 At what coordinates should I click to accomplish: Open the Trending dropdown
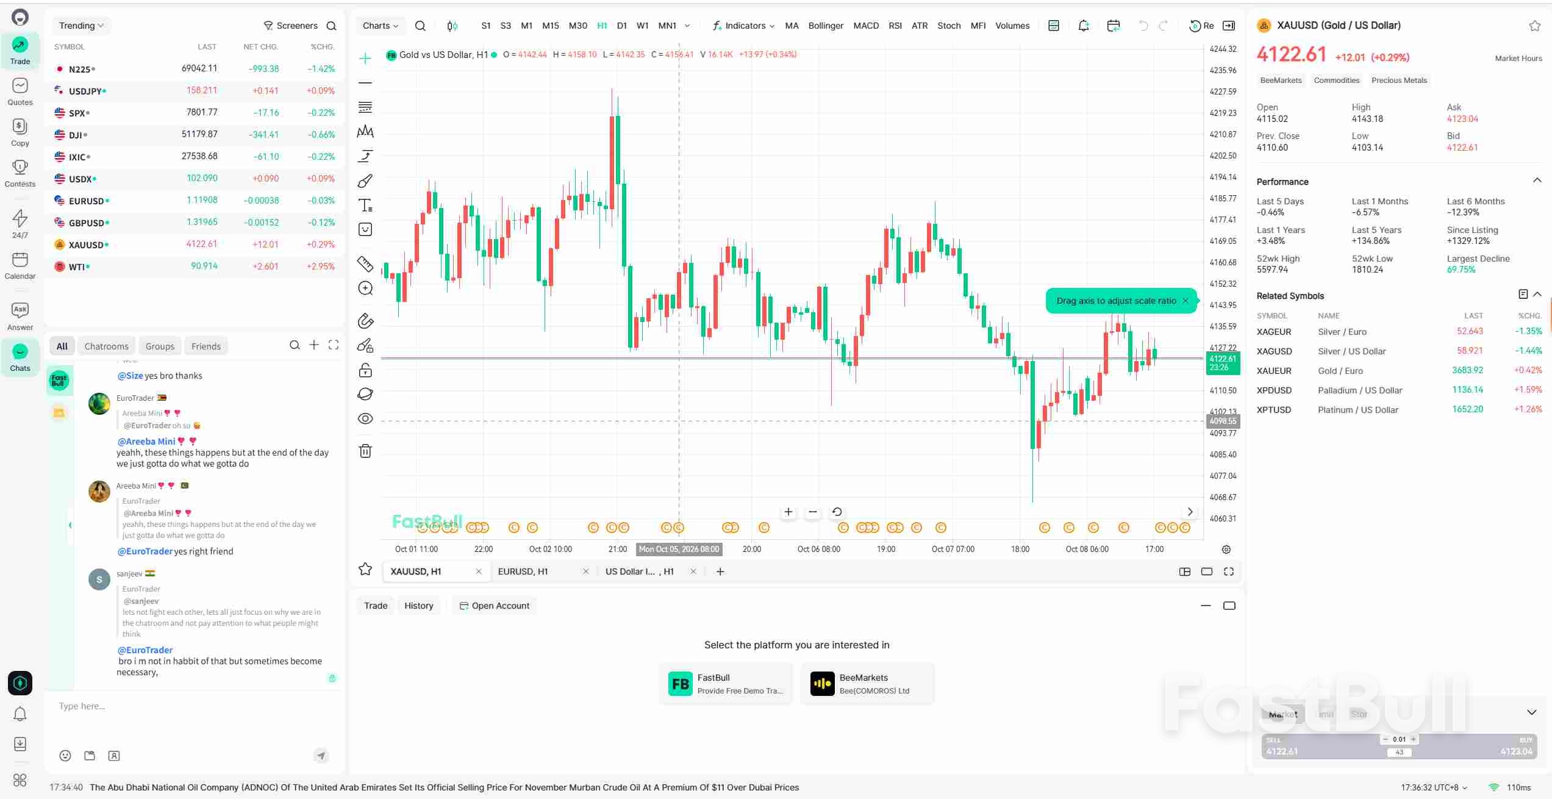(81, 26)
